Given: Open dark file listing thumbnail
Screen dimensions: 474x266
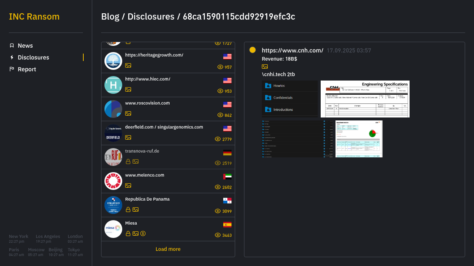Looking at the screenshot, I should pyautogui.click(x=297, y=139).
